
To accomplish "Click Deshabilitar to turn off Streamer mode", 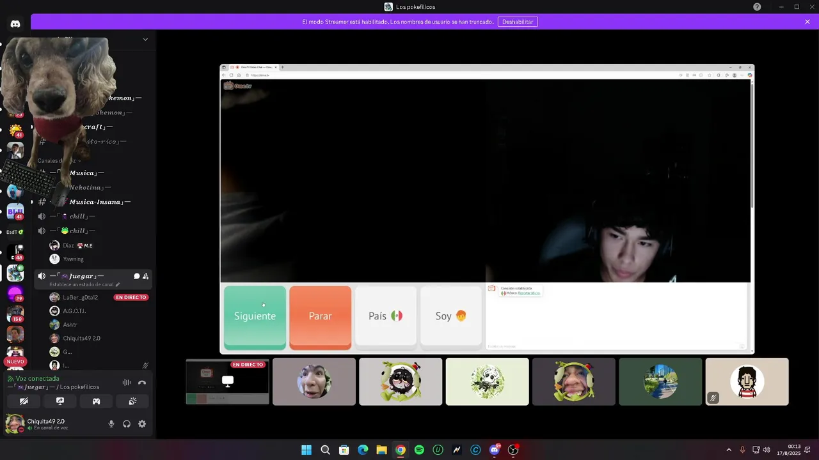I will coord(518,22).
